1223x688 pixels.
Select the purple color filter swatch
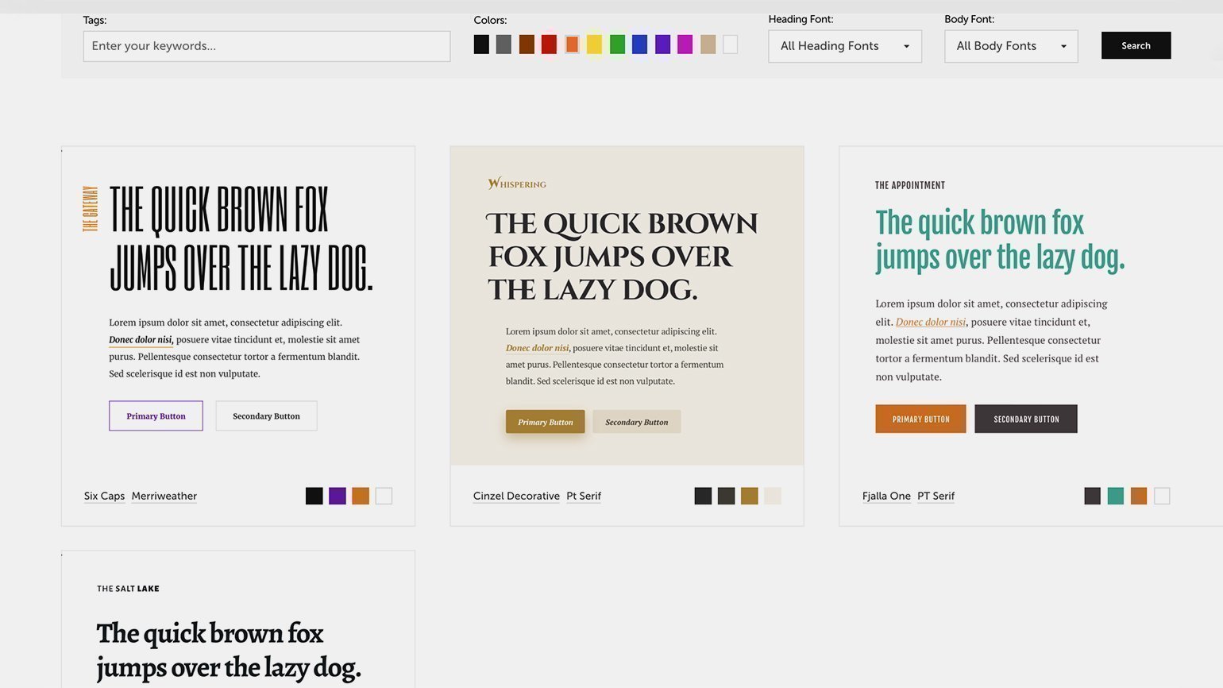coord(662,44)
